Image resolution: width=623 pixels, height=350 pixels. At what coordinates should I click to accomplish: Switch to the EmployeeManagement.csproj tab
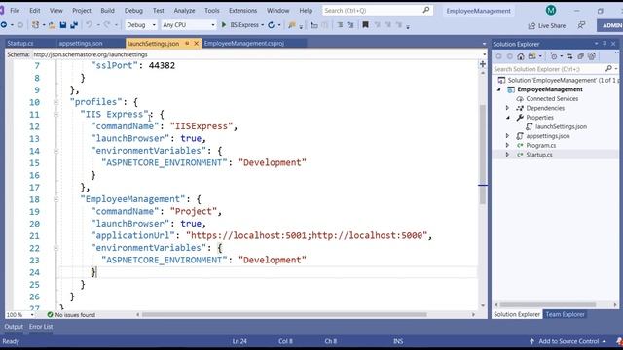[x=244, y=43]
